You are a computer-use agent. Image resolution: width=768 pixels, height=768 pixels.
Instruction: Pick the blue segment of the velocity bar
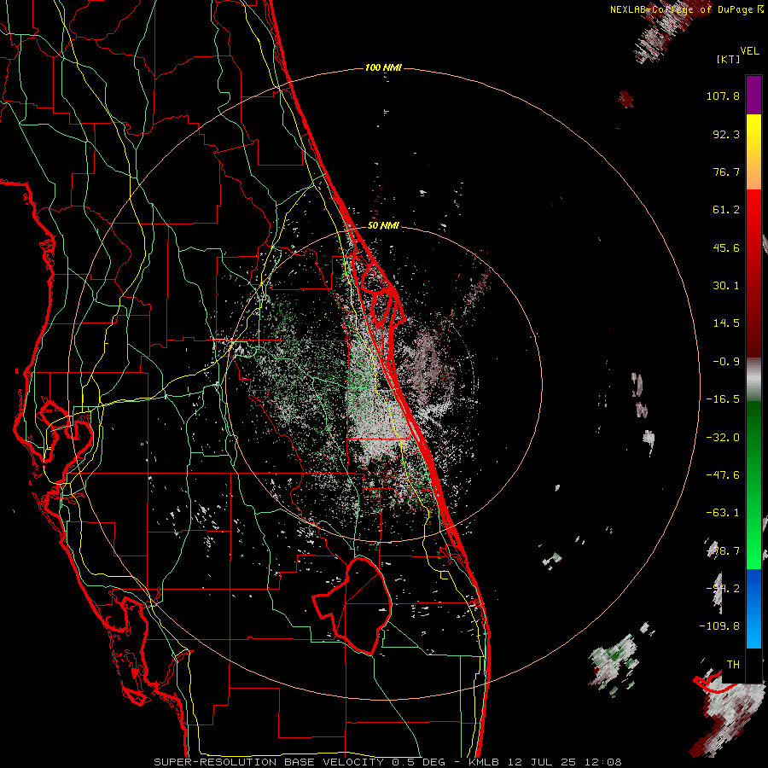click(753, 608)
